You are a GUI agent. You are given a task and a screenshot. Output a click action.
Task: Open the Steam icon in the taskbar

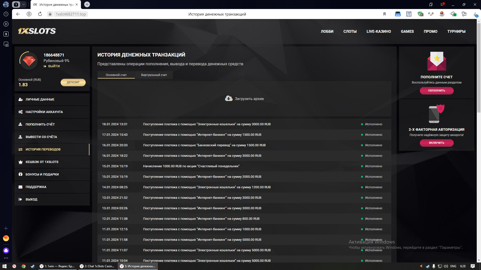pos(33,266)
